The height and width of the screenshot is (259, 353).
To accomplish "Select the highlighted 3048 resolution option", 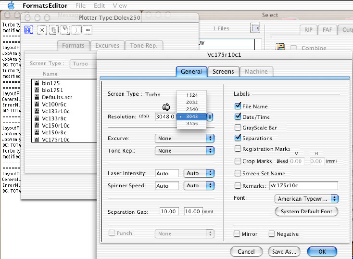I will (192, 117).
